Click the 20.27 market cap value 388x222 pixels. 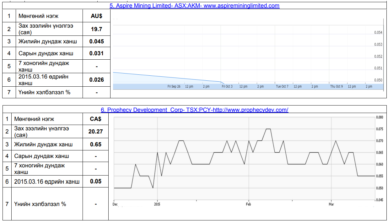tap(95, 132)
